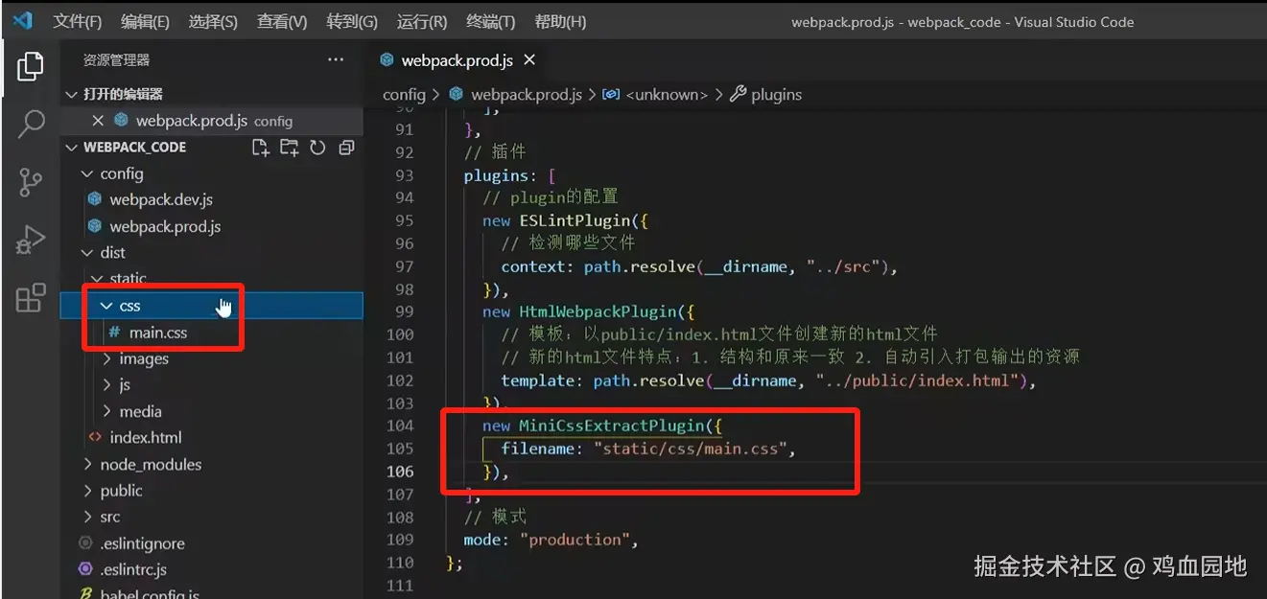The height and width of the screenshot is (599, 1267).
Task: Open the 编辑(E) menu
Action: tap(145, 21)
